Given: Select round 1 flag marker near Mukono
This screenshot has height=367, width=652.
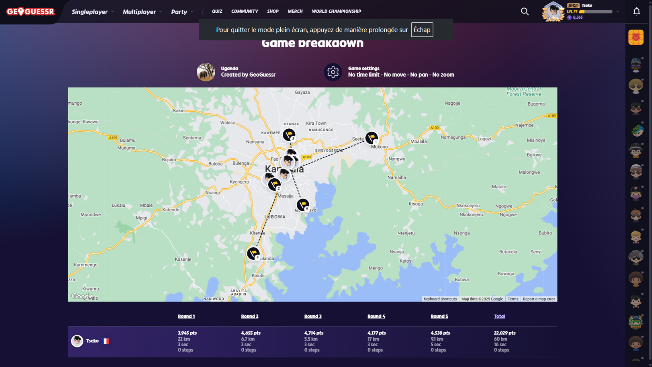Looking at the screenshot, I should tap(371, 137).
